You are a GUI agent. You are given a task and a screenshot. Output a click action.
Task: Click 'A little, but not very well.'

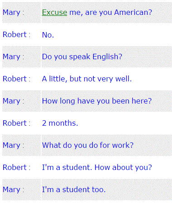click(x=87, y=79)
